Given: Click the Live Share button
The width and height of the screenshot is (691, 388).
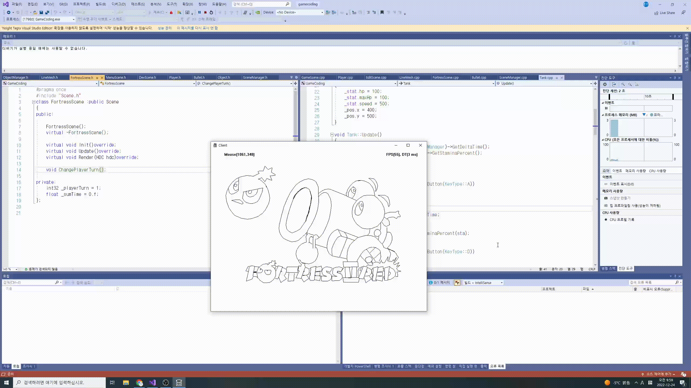Looking at the screenshot, I should point(665,13).
